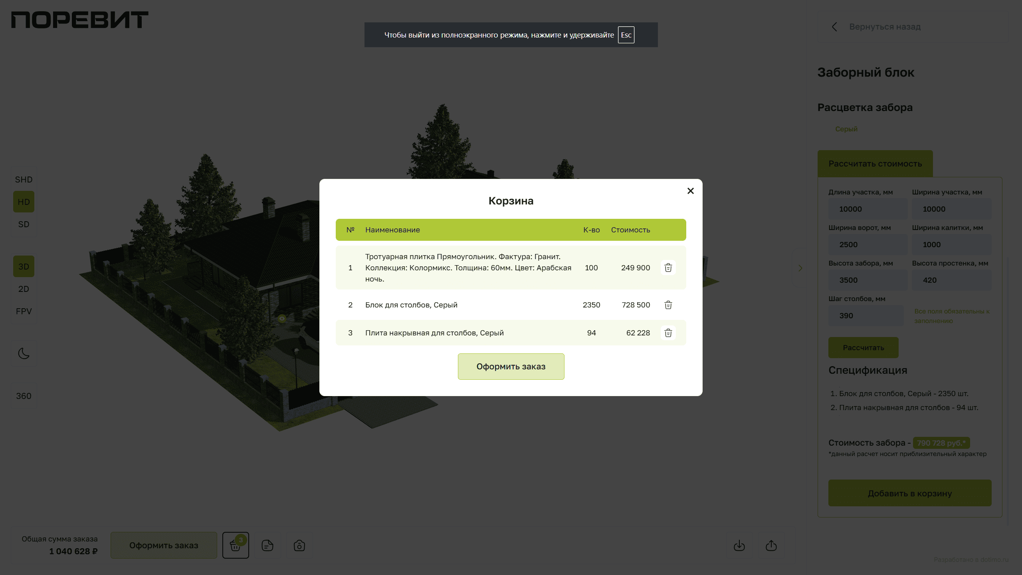Collapse the side panel with the chevron arrow
The image size is (1022, 575).
tap(800, 268)
